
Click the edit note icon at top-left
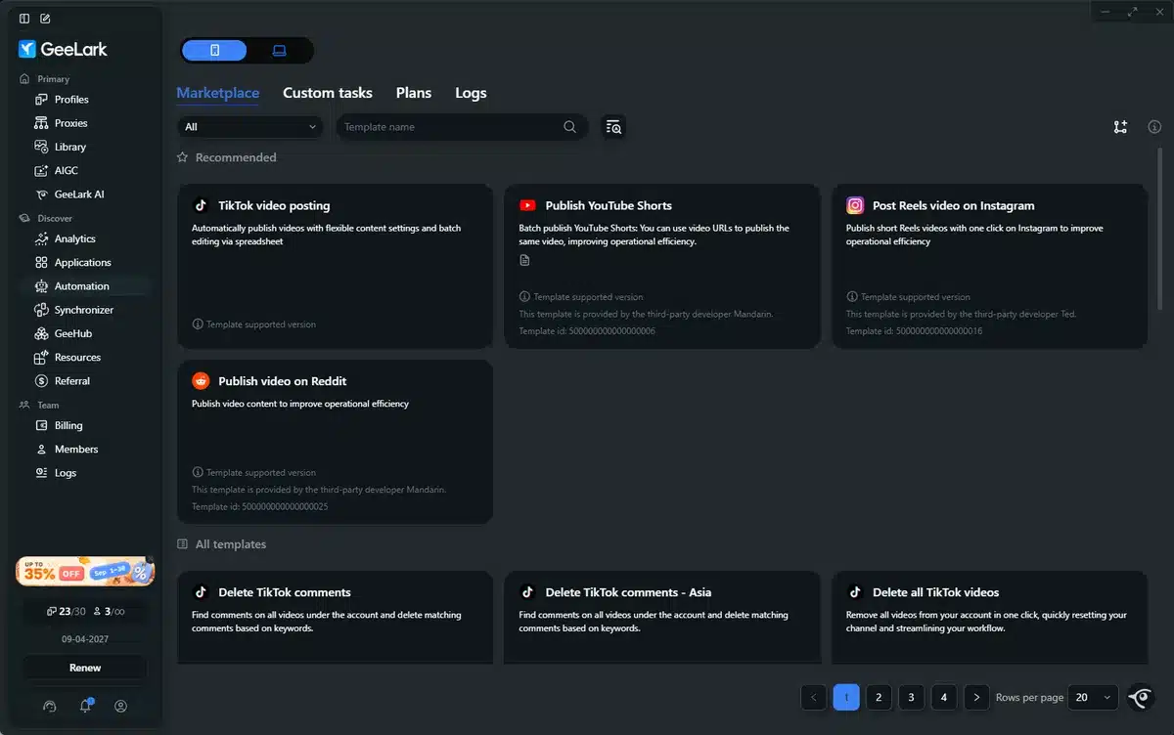point(45,19)
